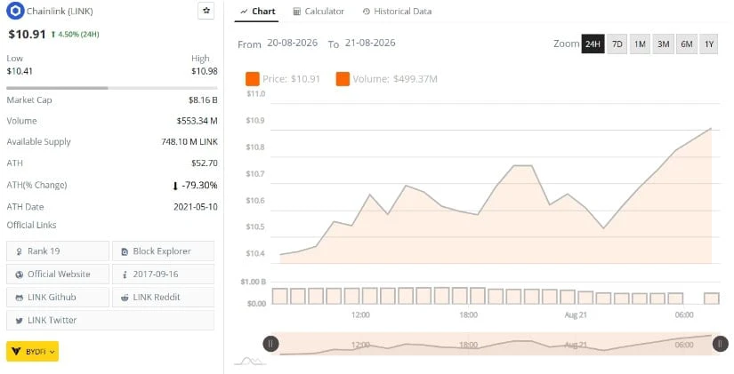
Task: Select the 3M zoom range
Action: click(664, 44)
